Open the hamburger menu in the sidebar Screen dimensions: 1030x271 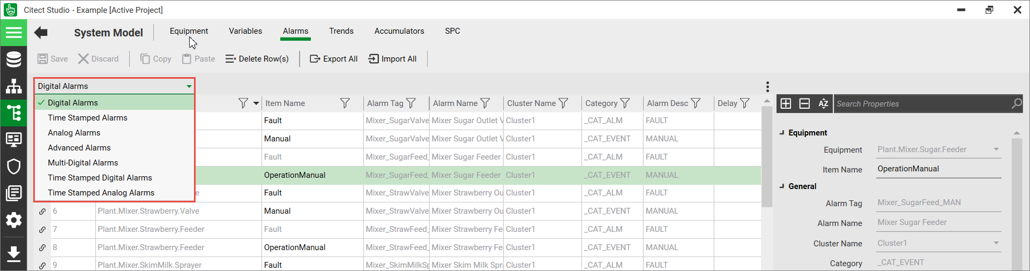click(x=13, y=33)
